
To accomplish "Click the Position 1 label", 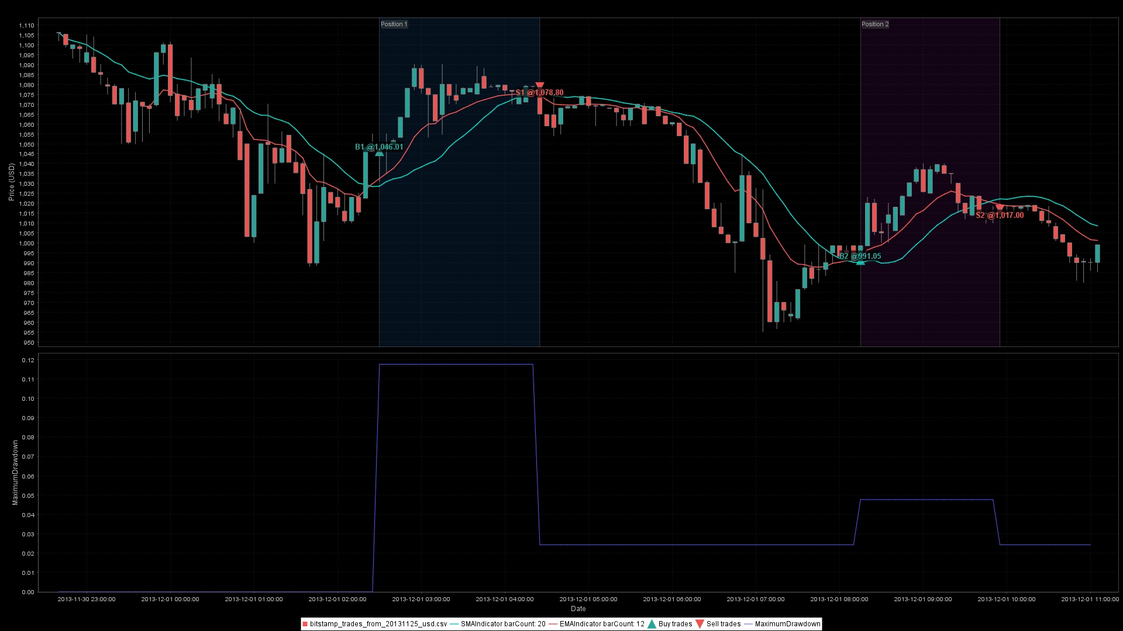I will click(394, 24).
